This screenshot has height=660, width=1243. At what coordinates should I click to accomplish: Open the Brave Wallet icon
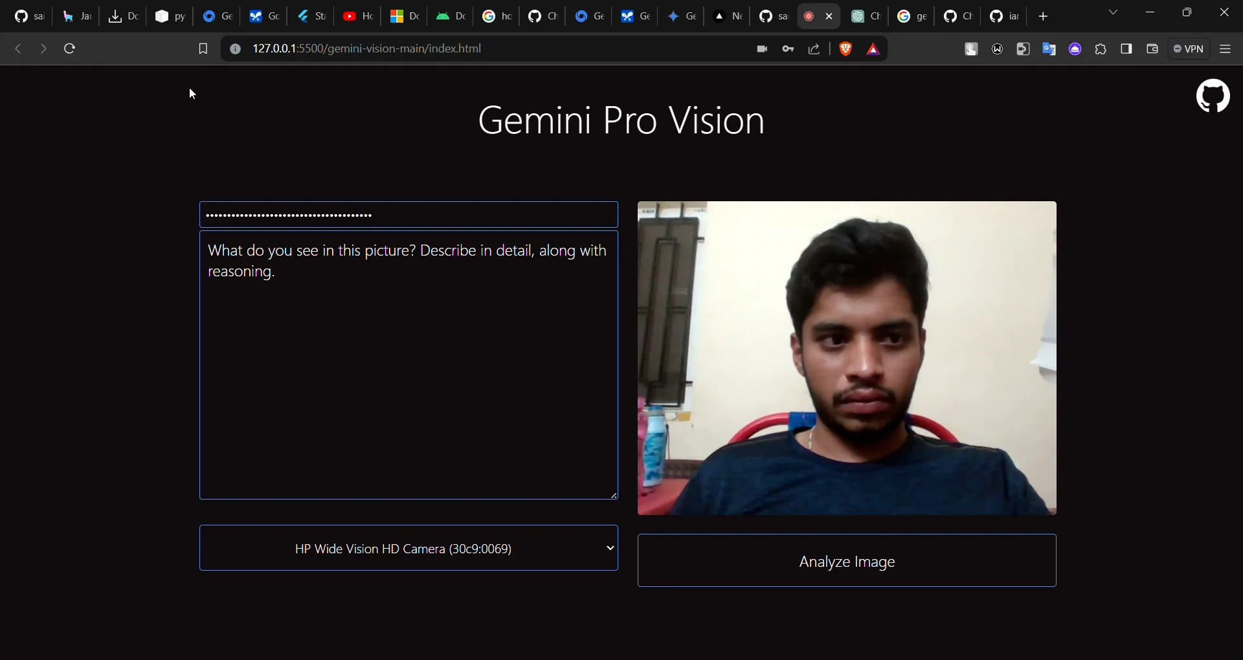click(x=1152, y=49)
